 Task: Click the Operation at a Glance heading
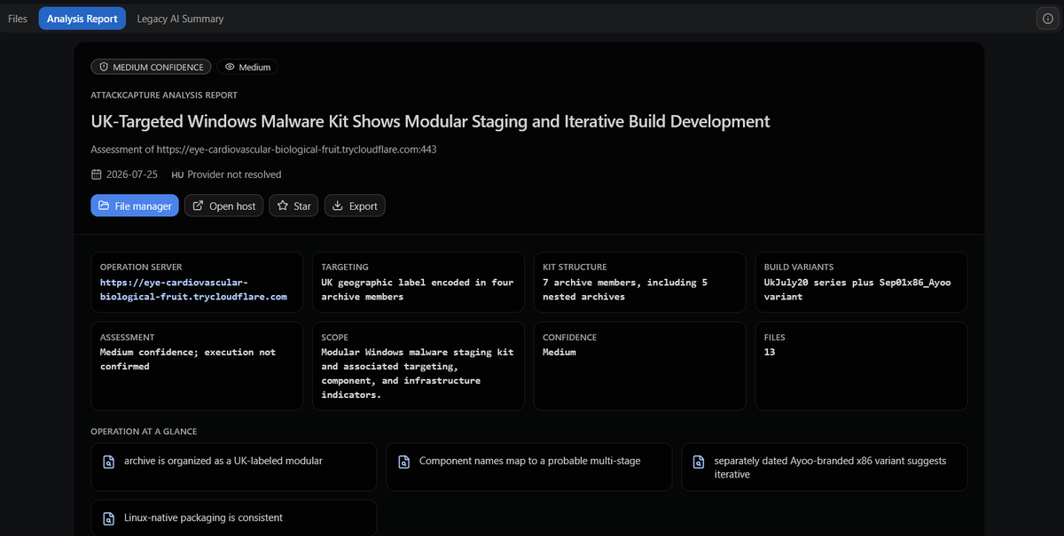point(144,431)
